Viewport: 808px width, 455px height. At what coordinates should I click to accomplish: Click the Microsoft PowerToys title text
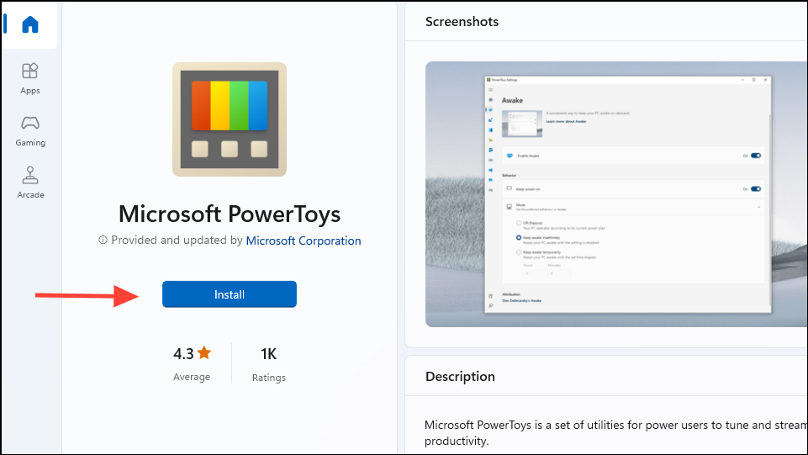[x=230, y=214]
